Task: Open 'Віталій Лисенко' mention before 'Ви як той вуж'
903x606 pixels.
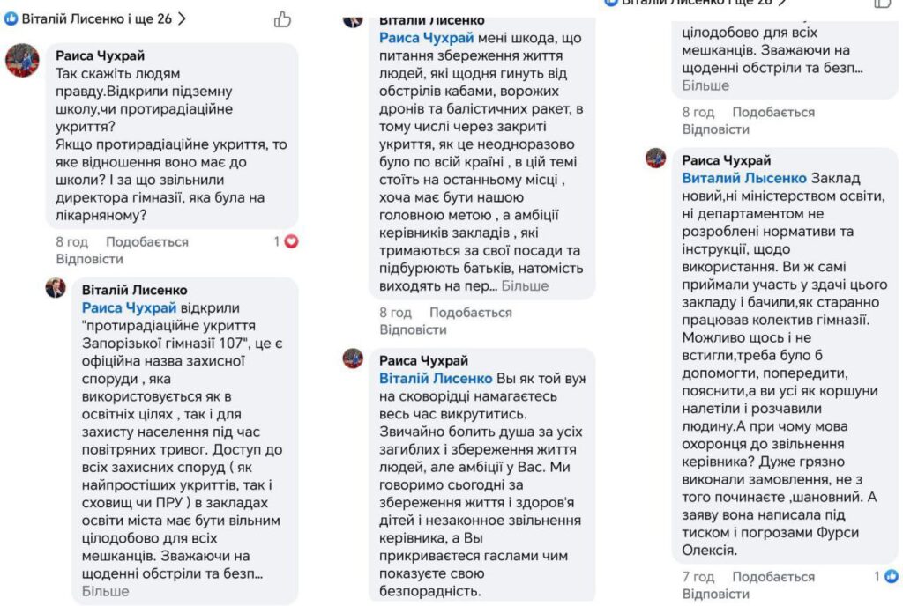Action: coord(436,379)
